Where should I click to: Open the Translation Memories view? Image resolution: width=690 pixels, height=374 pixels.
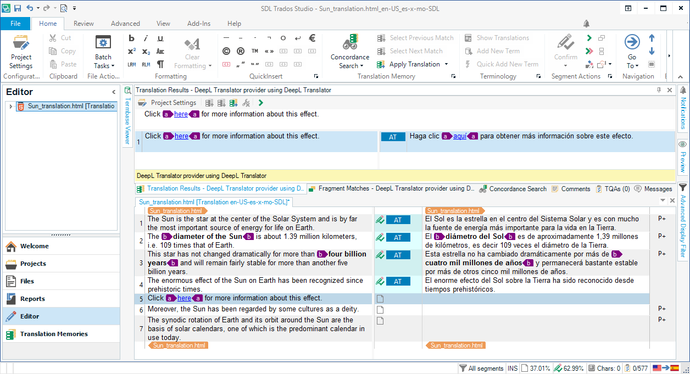point(54,334)
